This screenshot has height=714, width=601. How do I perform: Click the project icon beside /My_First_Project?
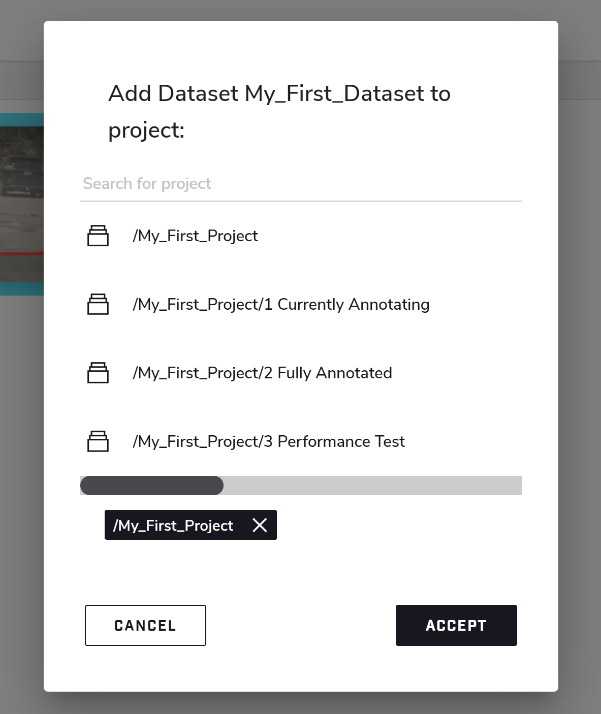pyautogui.click(x=99, y=236)
